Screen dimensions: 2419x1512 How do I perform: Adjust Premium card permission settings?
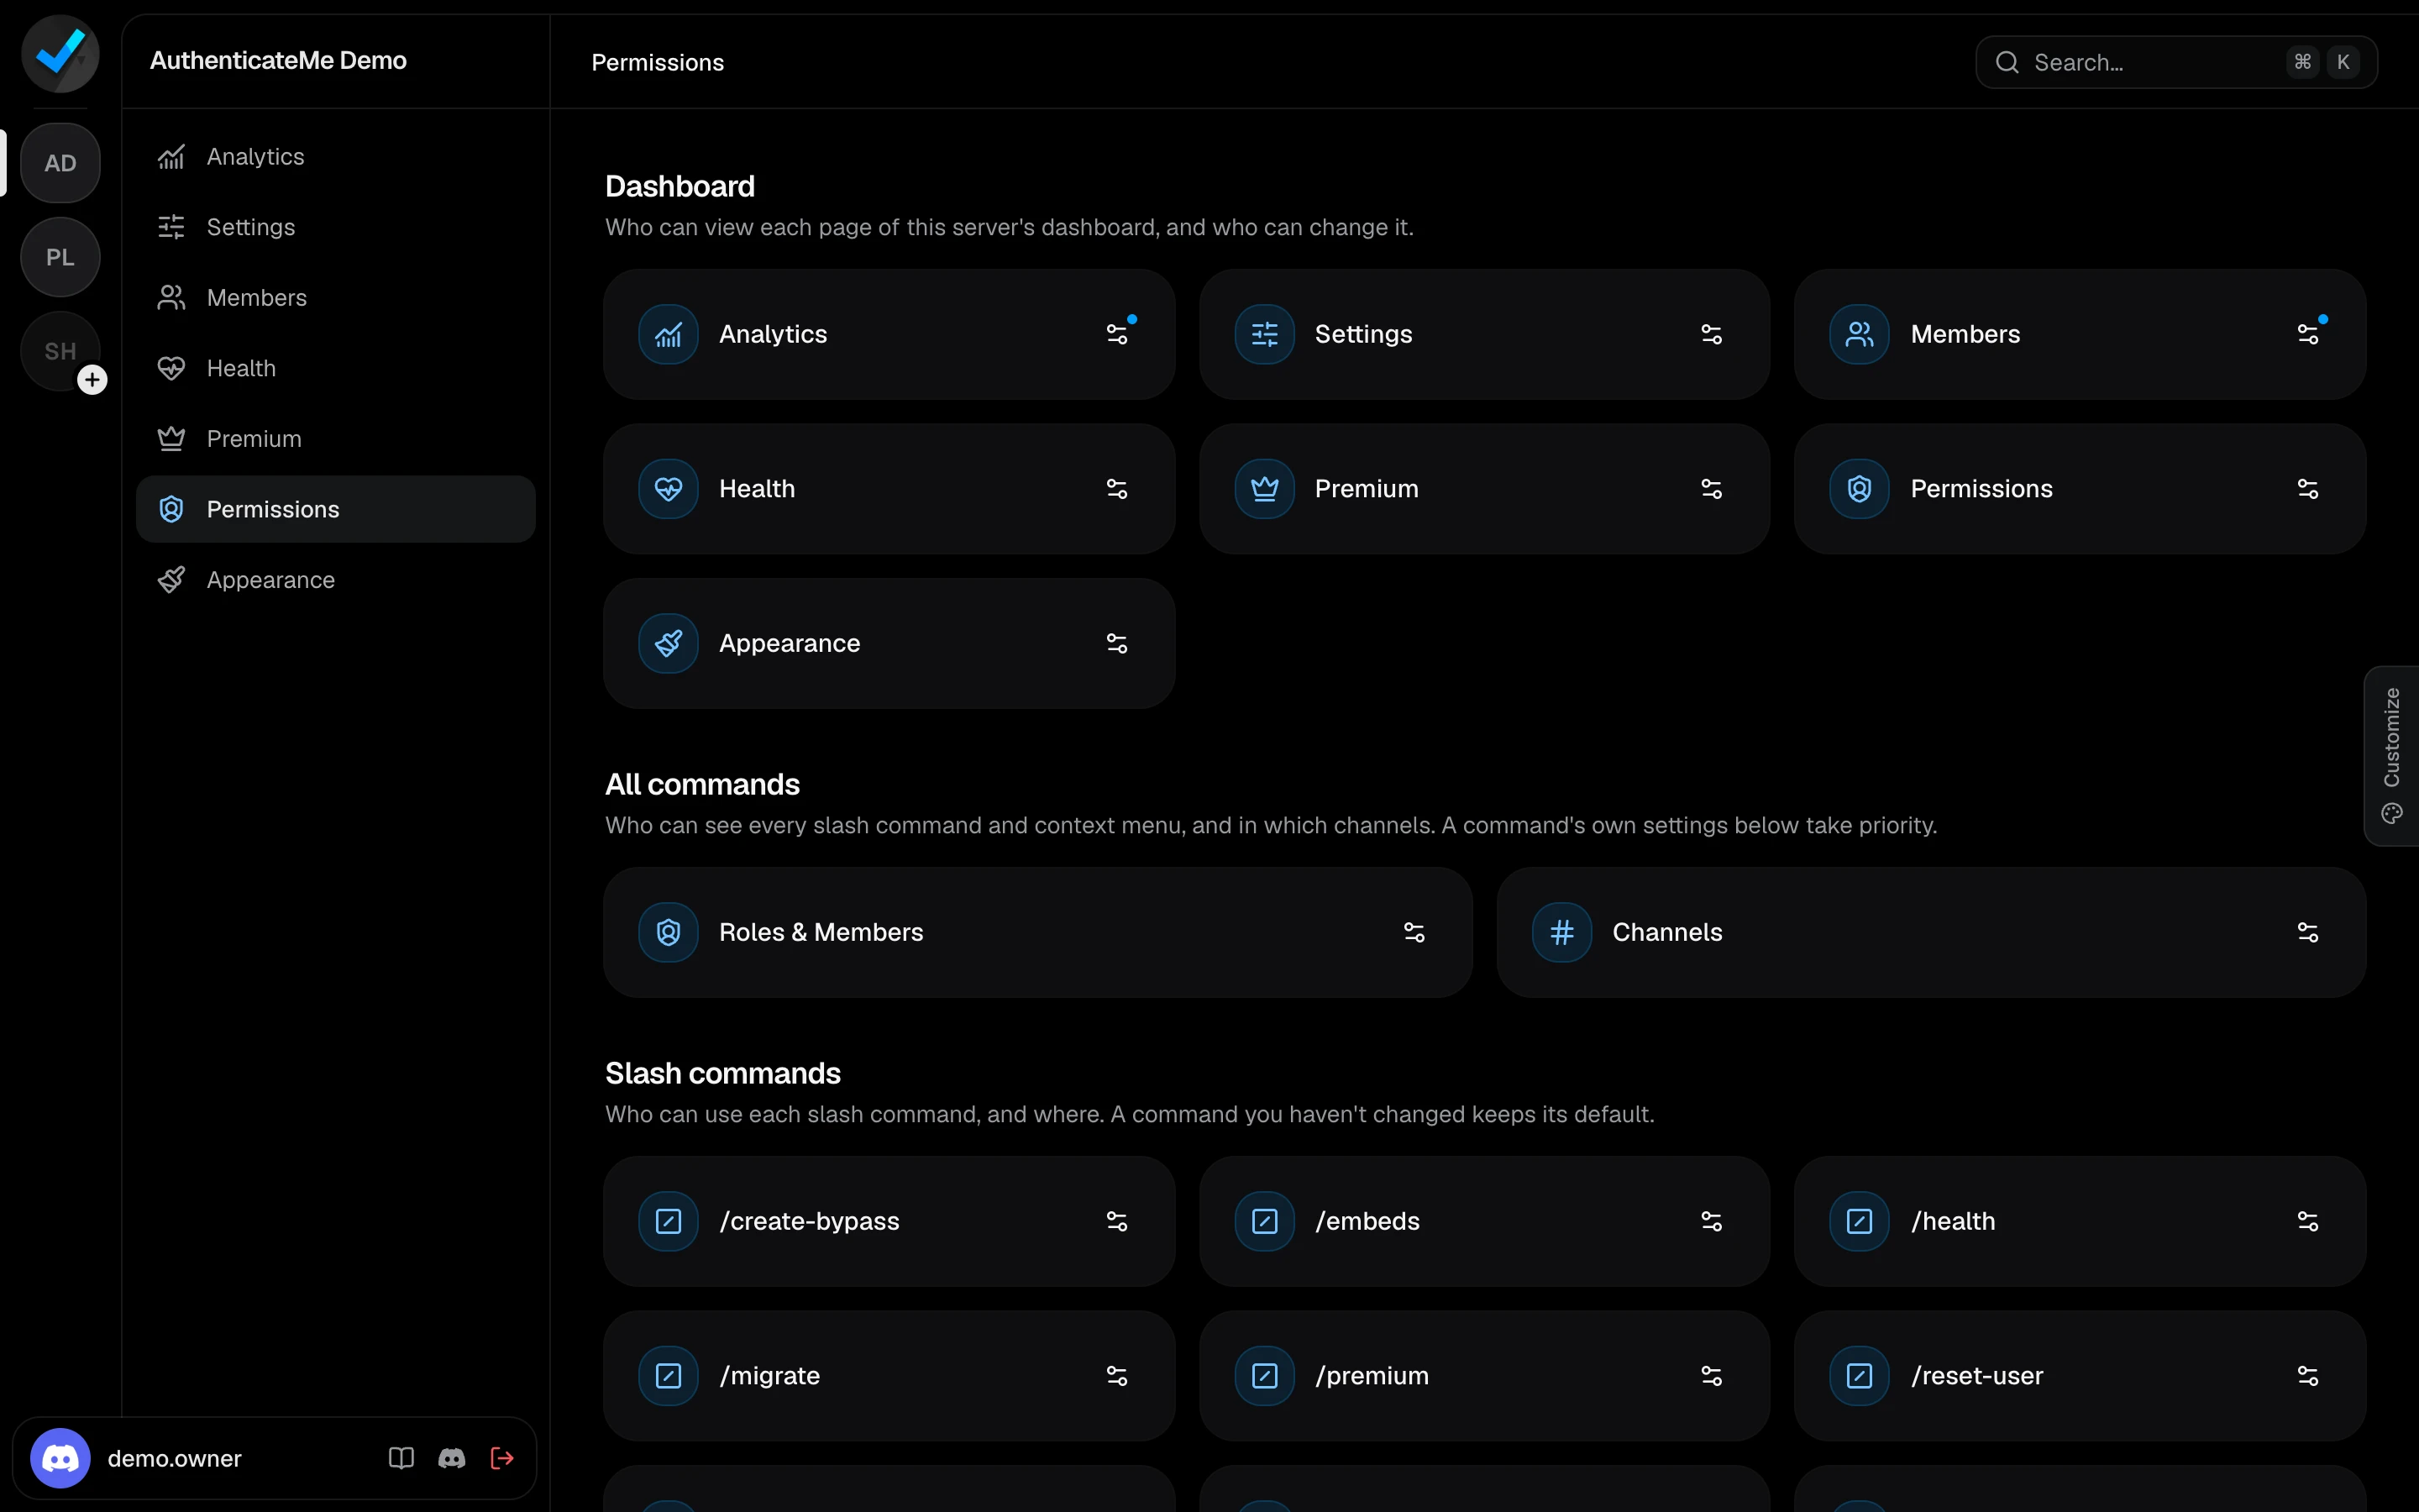tap(1711, 489)
